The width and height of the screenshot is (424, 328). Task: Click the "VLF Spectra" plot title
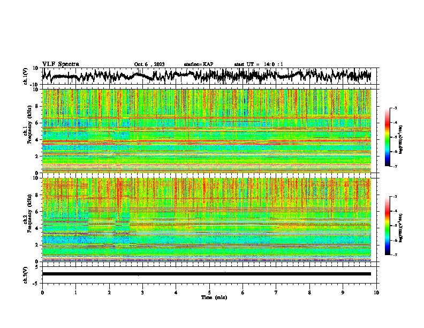click(60, 64)
